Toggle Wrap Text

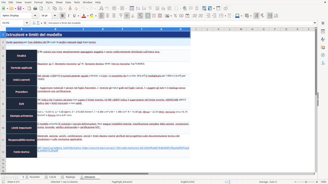[x=140, y=16]
